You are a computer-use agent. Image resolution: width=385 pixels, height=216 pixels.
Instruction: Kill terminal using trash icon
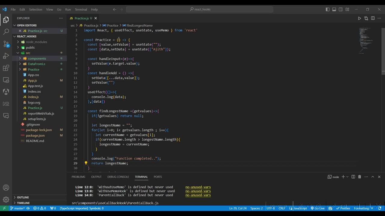coord(359,177)
